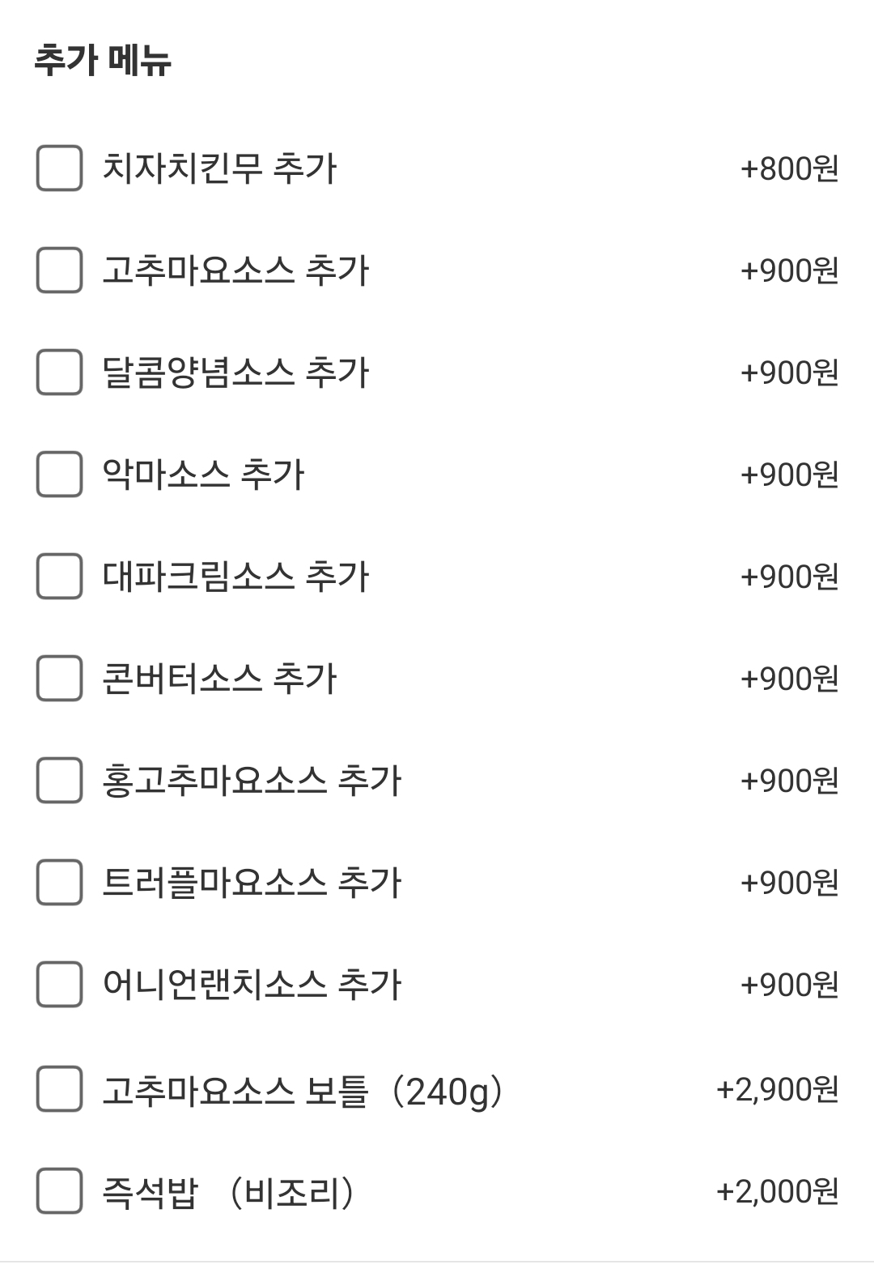The height and width of the screenshot is (1273, 874).
Task: Click the +800원 price for 치자치킨무
Action: pyautogui.click(x=789, y=169)
